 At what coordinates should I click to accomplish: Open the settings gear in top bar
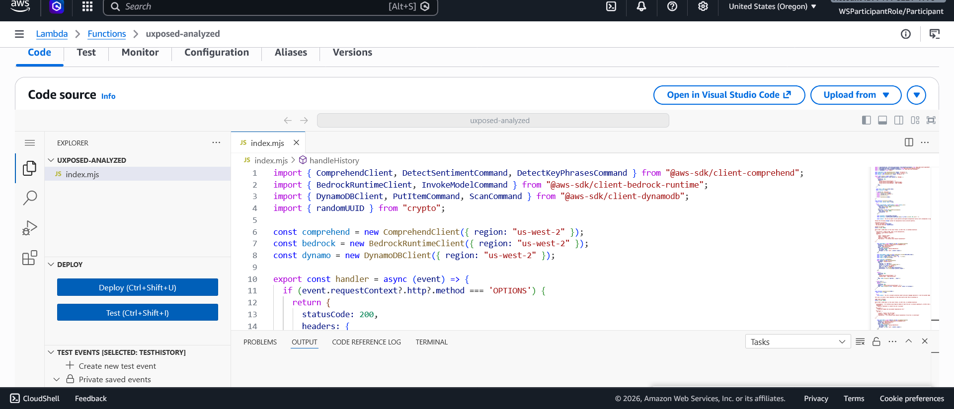[x=703, y=6]
